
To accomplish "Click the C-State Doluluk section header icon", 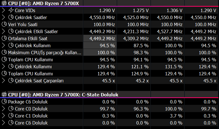I will (4, 94).
